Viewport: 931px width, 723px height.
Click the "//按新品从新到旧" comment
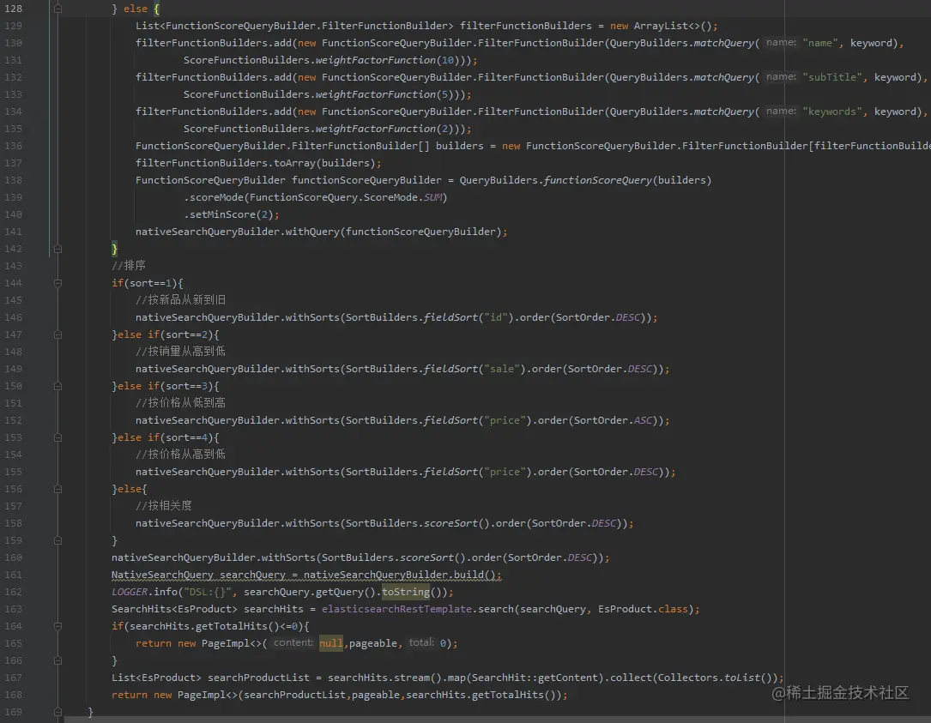point(180,300)
